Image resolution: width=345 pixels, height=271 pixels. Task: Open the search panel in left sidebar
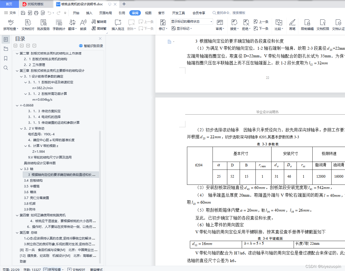pyautogui.click(x=6, y=68)
